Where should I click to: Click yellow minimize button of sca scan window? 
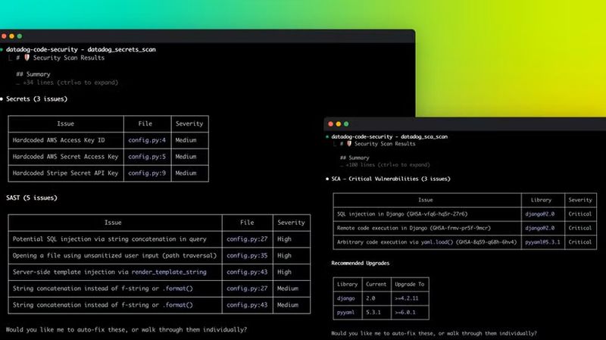pyautogui.click(x=338, y=124)
